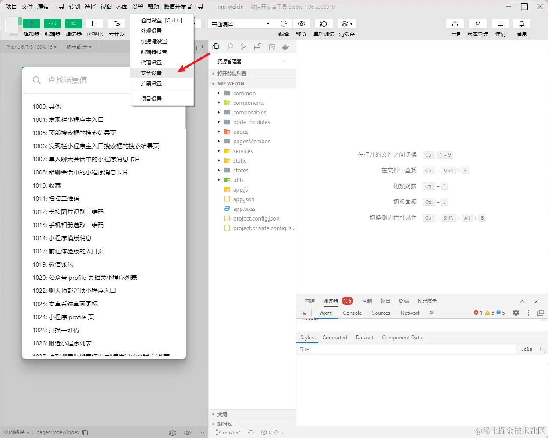Screen dimensions: 548x438
Task: Expand the 时间线 timeline section
Action: click(253, 424)
